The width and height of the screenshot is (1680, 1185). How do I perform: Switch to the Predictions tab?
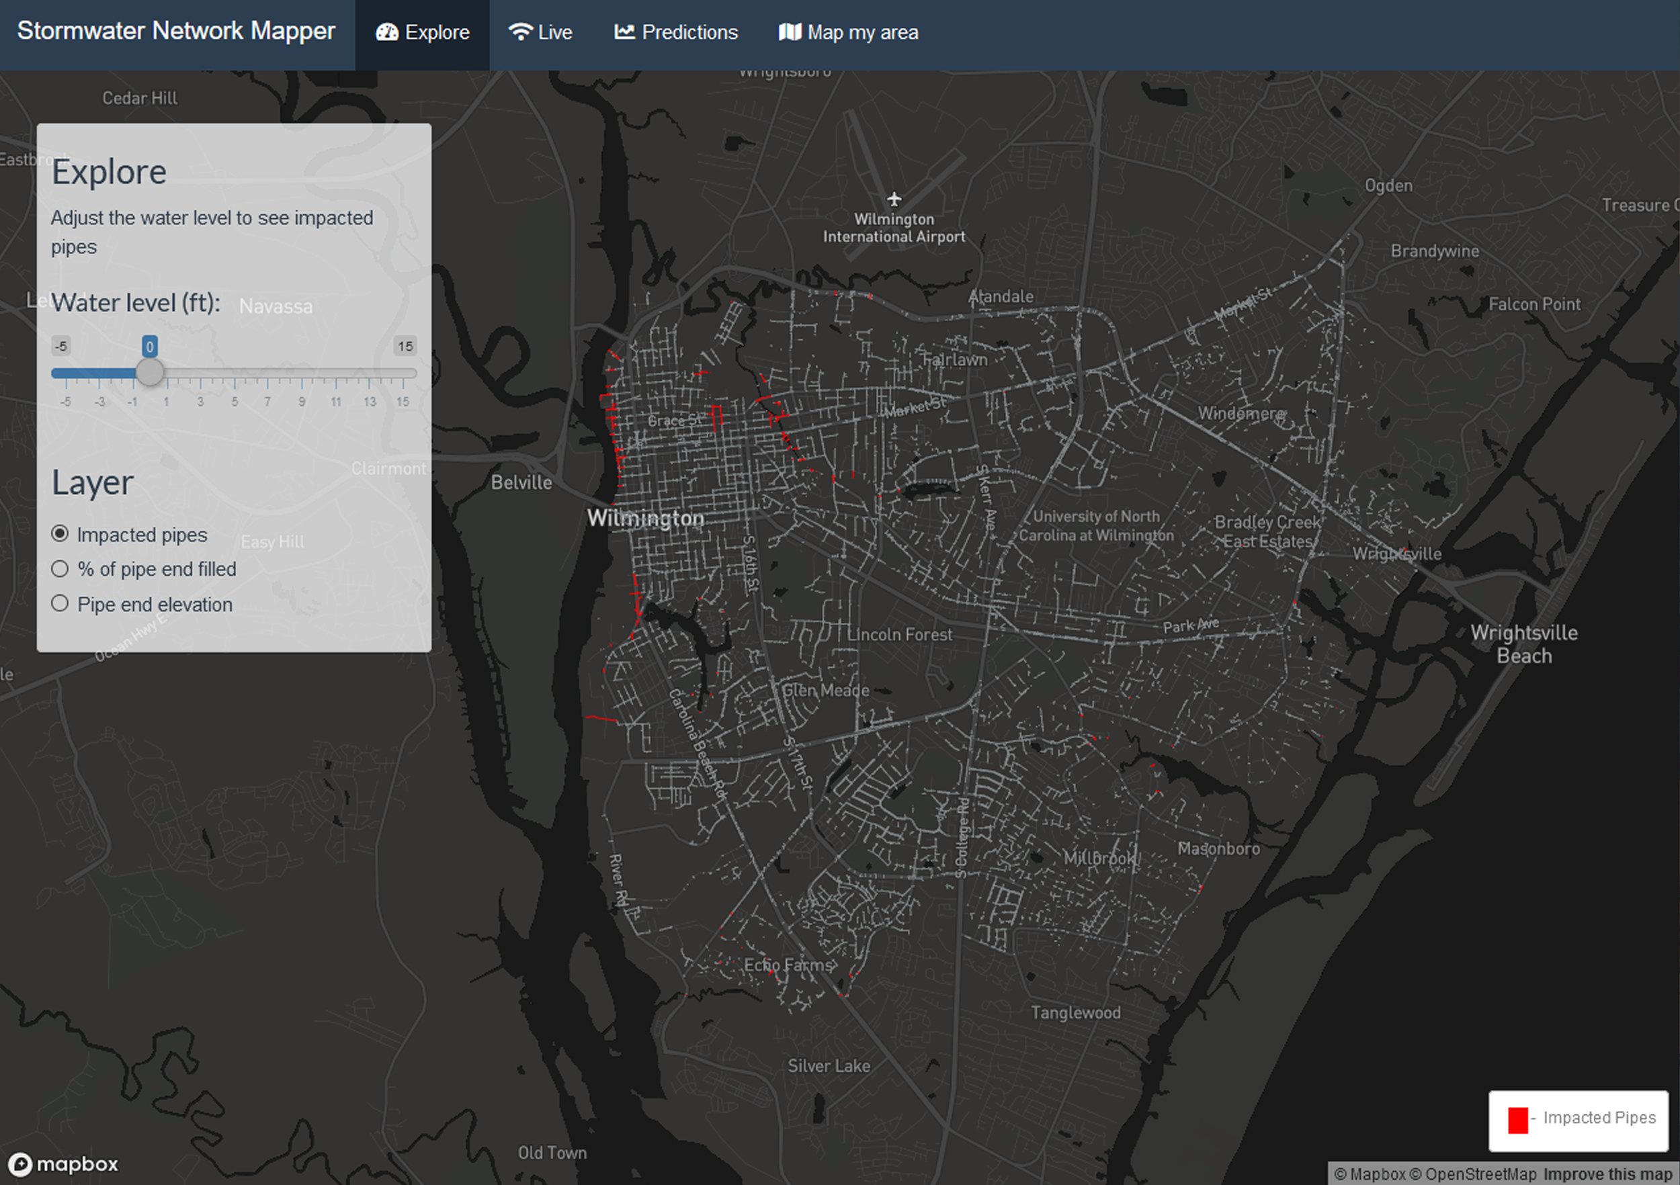[676, 32]
